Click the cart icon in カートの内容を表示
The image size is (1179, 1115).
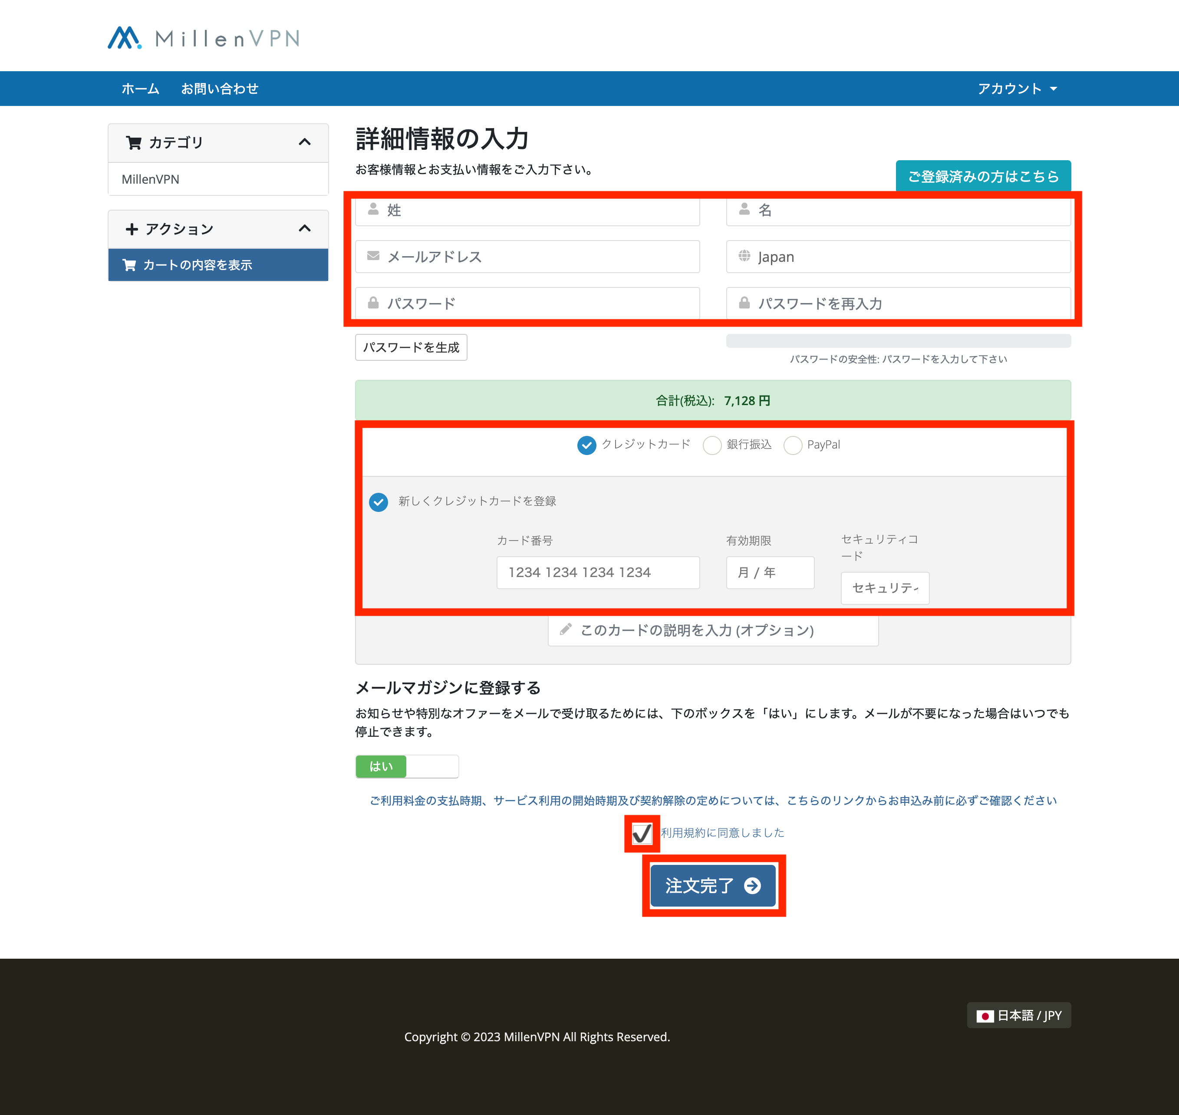click(129, 265)
